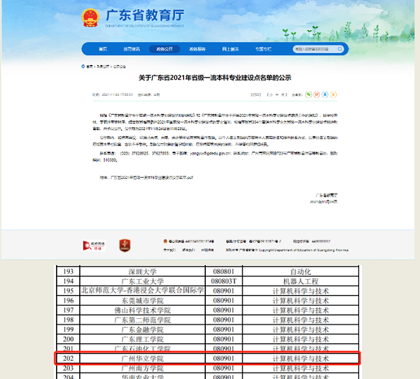420x379 pixels.
Task: Choose the small font size option 小
Action: point(272,94)
